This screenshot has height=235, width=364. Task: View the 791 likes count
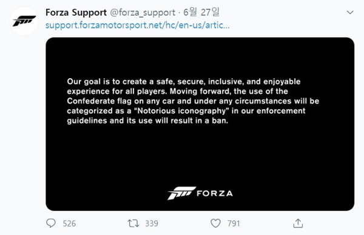(234, 223)
